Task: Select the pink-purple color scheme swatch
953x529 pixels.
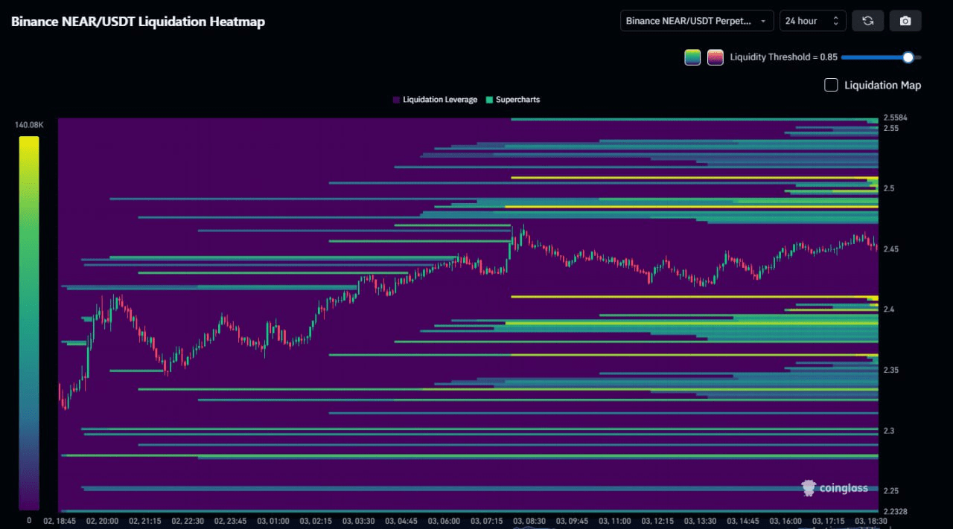Action: tap(715, 57)
